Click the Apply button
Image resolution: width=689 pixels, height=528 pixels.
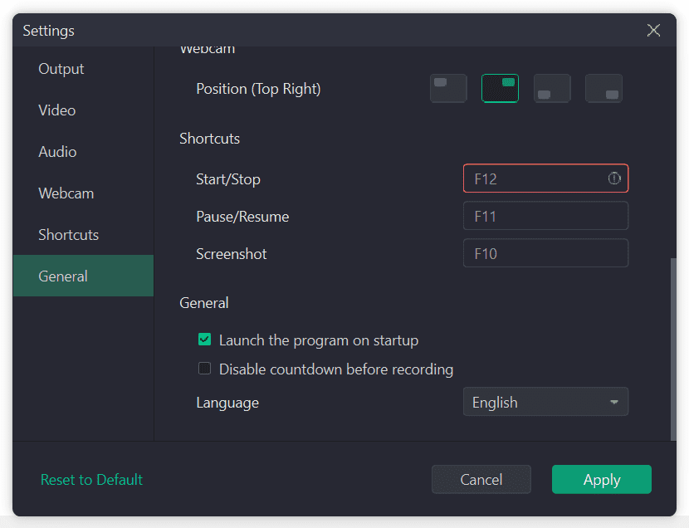(601, 480)
